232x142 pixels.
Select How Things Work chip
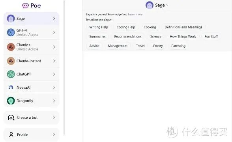[x=183, y=37]
